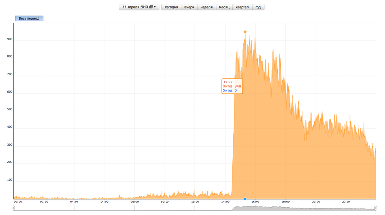
Task: Click the 100 value axis label
Action: point(10,180)
